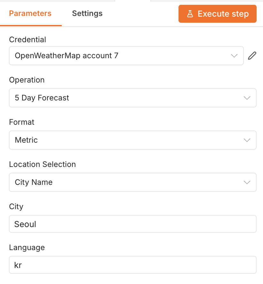Open the OpenWeatherMap account 7 credential selector
Image resolution: width=263 pixels, height=284 pixels.
click(x=126, y=56)
